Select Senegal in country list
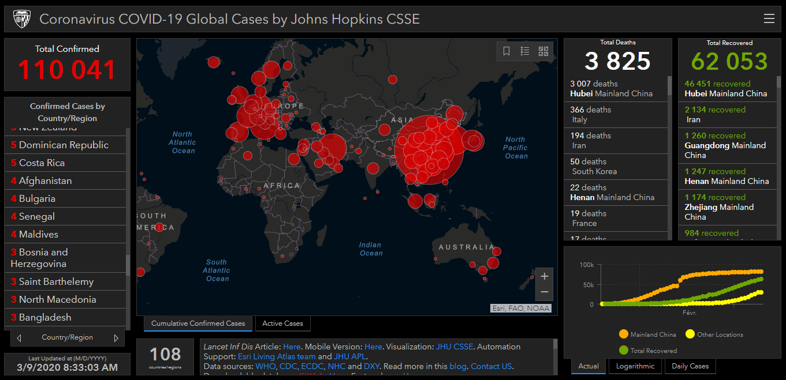The image size is (786, 380). tap(65, 216)
